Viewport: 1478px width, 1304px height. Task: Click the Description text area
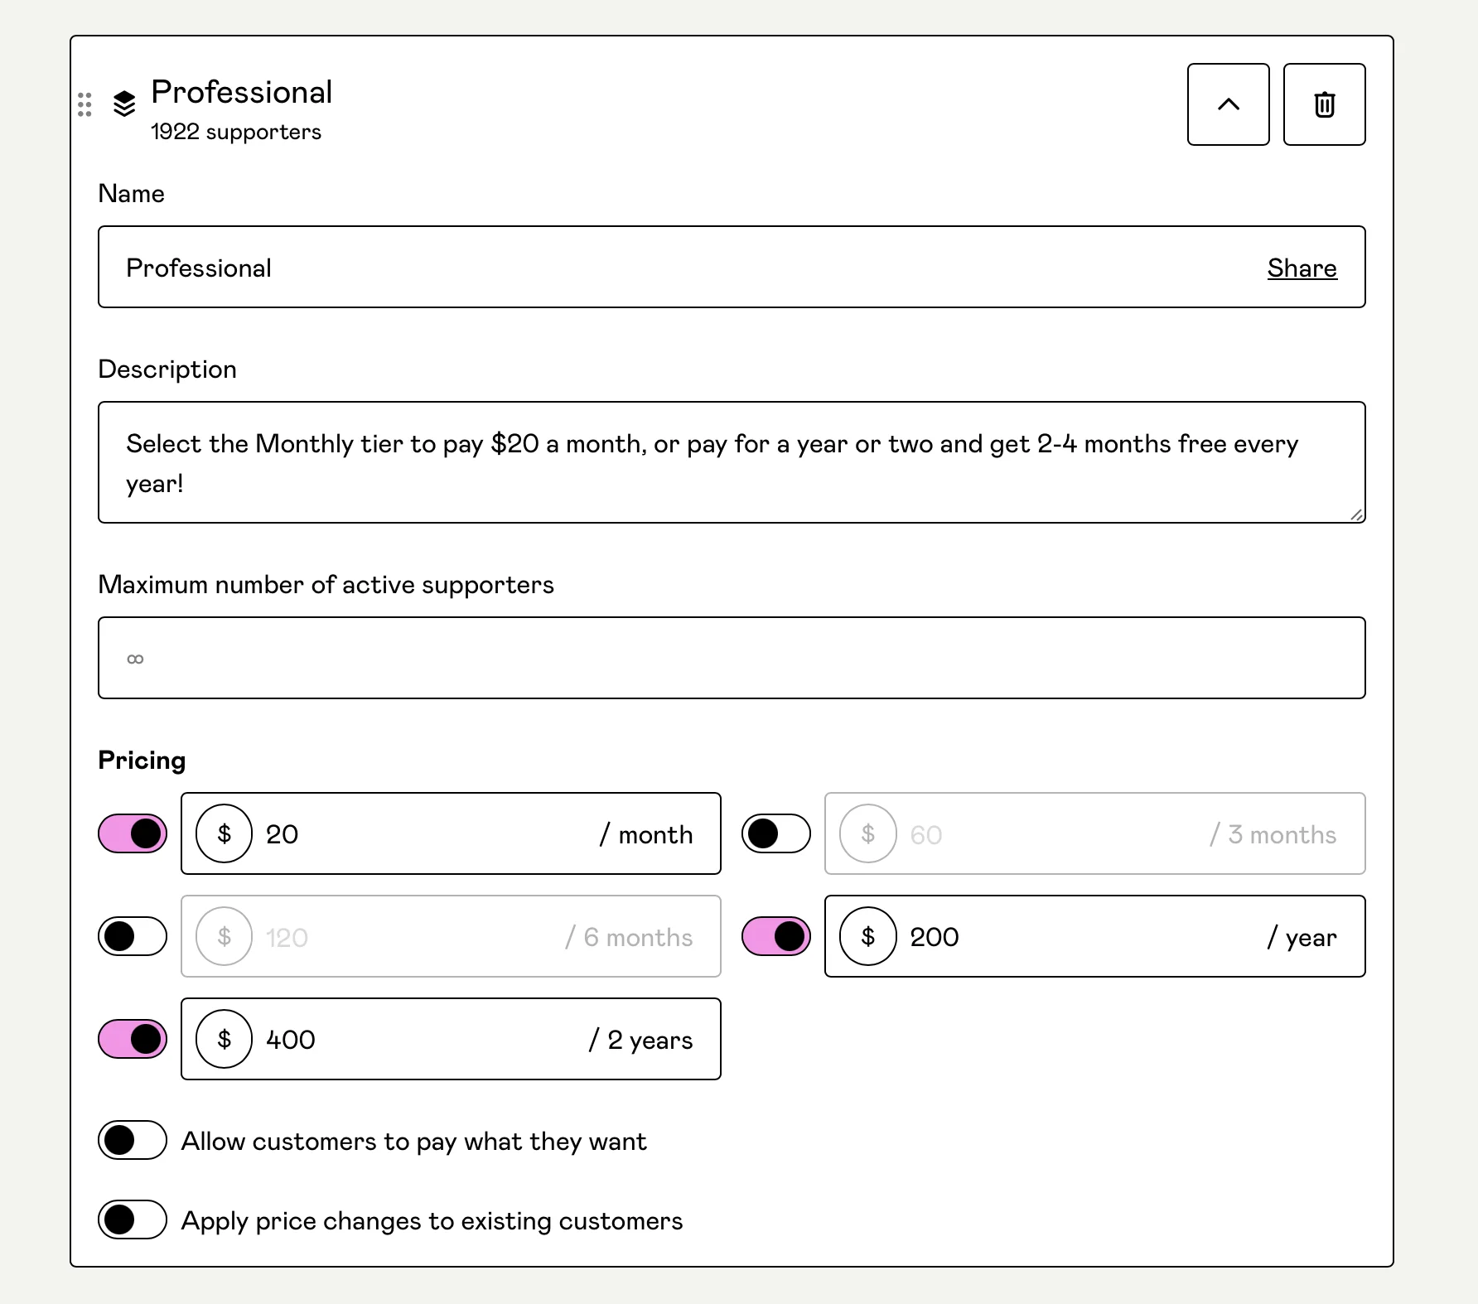pyautogui.click(x=731, y=462)
